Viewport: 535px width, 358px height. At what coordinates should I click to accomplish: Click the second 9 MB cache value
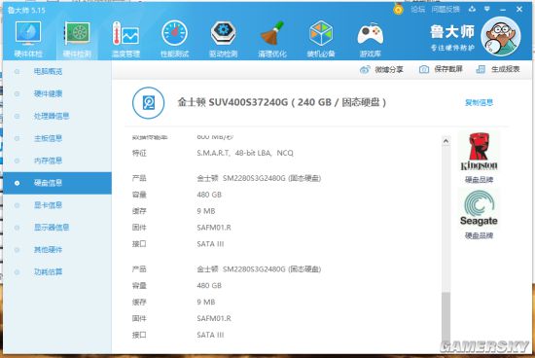206,302
